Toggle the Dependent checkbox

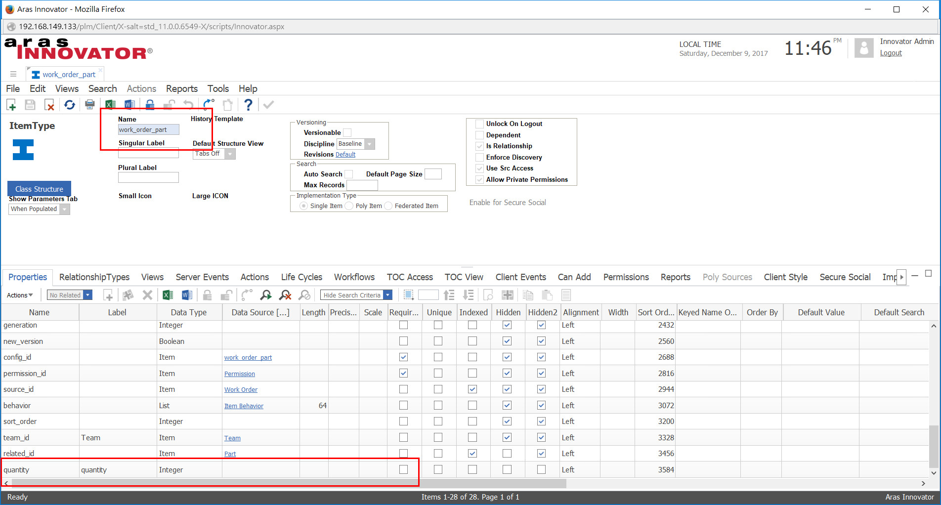pyautogui.click(x=479, y=135)
